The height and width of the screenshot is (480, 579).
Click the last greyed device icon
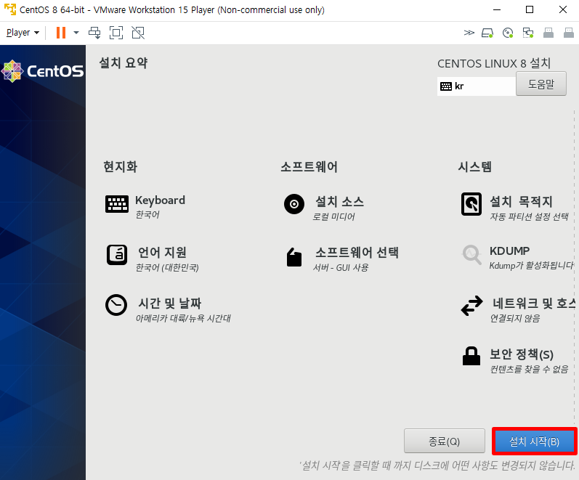pyautogui.click(x=569, y=33)
